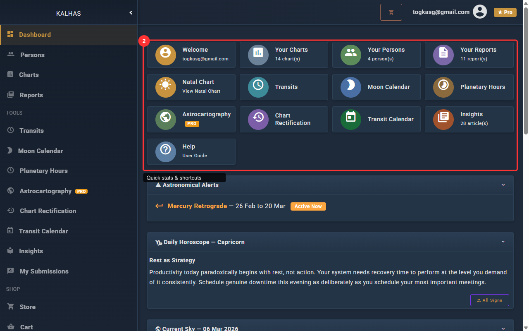Collapse the Astronomical Alerts panel
This screenshot has width=529, height=331.
coord(503,185)
